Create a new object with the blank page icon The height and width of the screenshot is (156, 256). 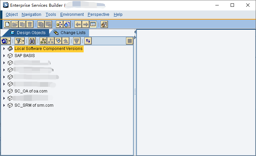tap(7, 24)
